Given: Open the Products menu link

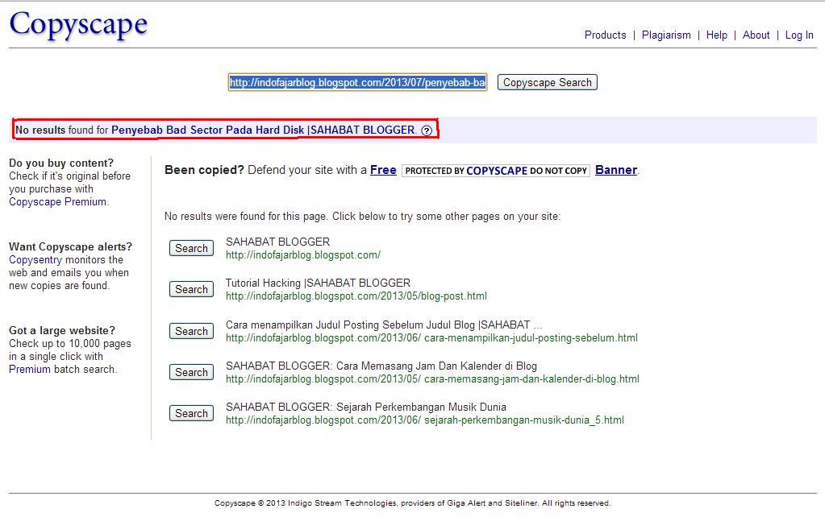Looking at the screenshot, I should click(605, 35).
